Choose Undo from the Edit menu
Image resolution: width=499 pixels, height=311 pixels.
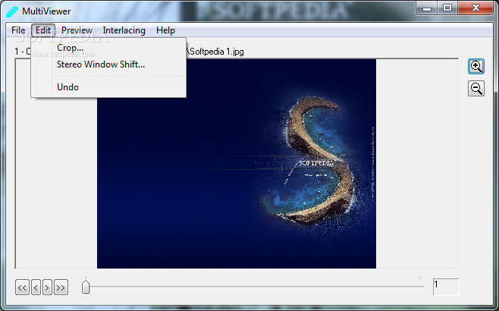tap(108, 87)
